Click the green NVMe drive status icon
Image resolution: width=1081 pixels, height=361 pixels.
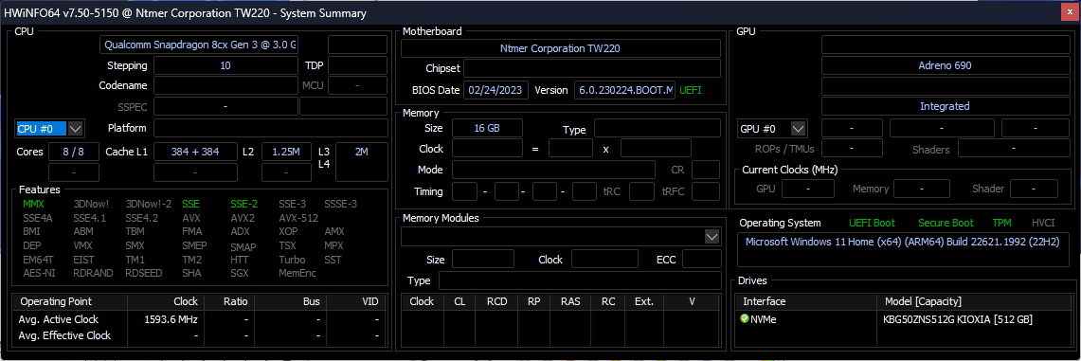click(745, 319)
